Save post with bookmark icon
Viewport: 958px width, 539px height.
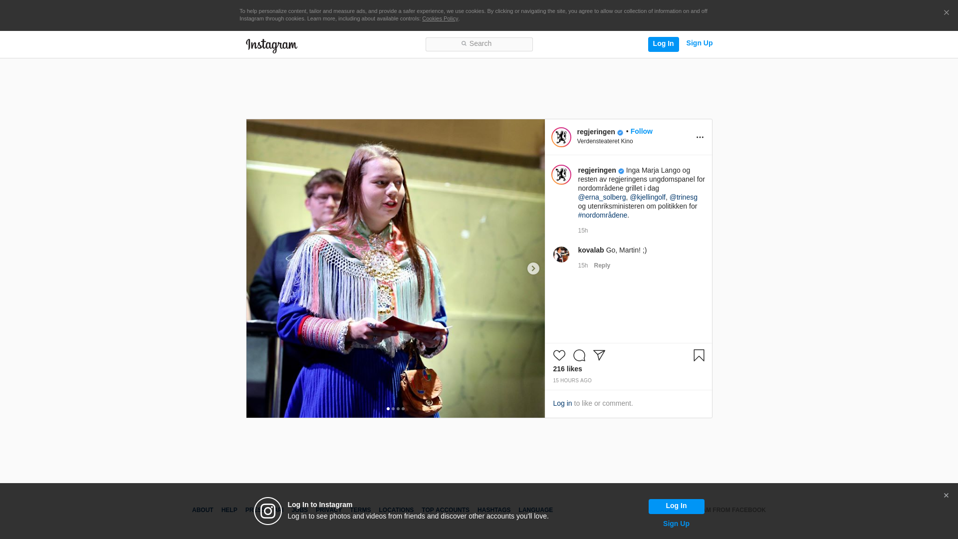[x=699, y=355]
